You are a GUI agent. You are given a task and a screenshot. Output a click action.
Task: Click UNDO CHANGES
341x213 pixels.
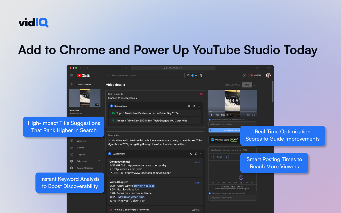click(x=232, y=85)
